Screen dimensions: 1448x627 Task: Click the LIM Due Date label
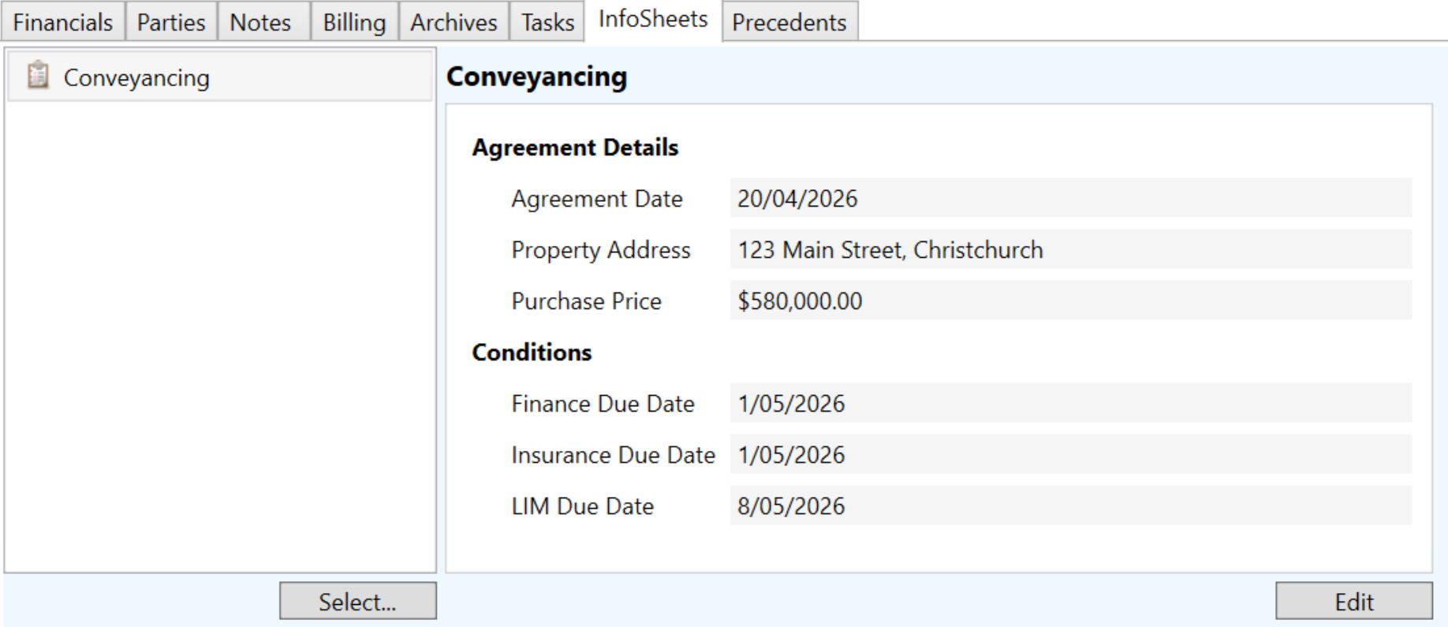pyautogui.click(x=582, y=506)
